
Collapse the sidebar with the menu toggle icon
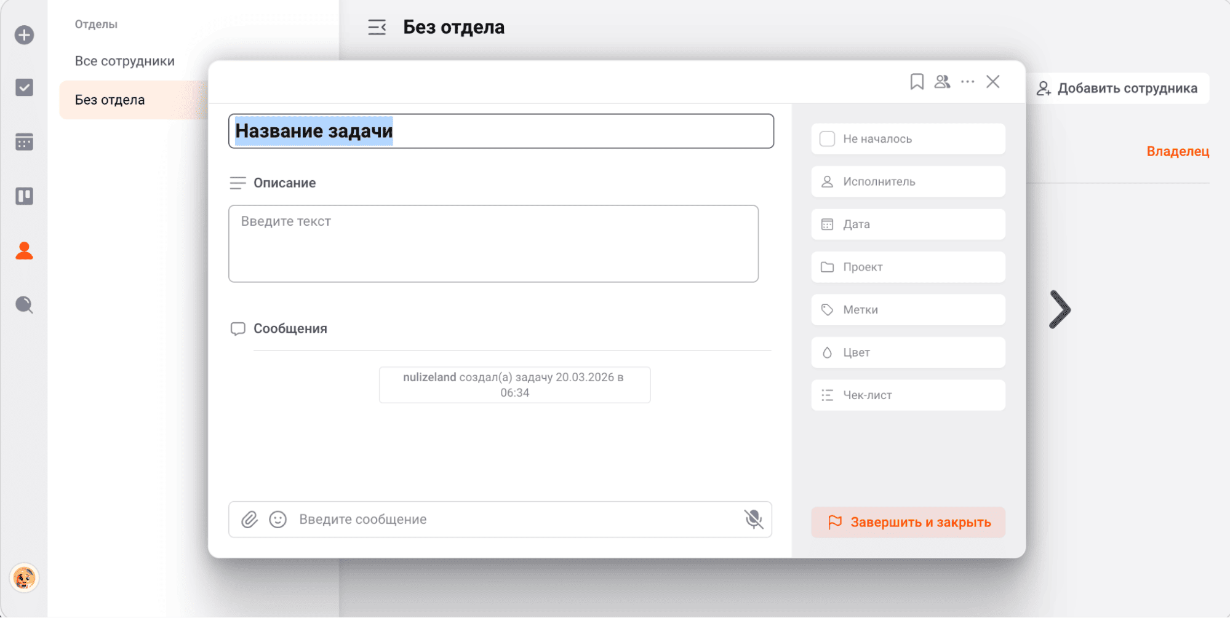coord(377,27)
